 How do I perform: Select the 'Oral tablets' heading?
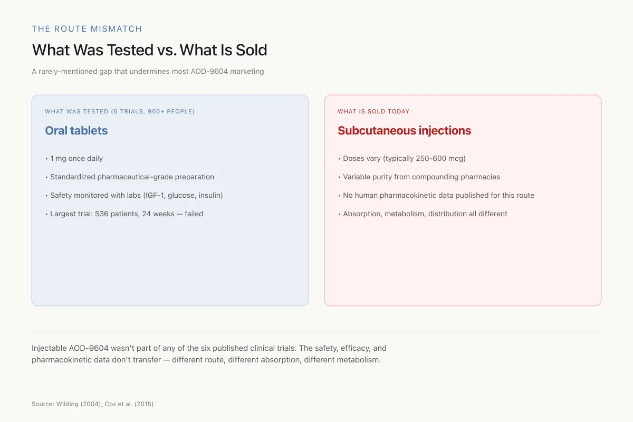click(76, 131)
